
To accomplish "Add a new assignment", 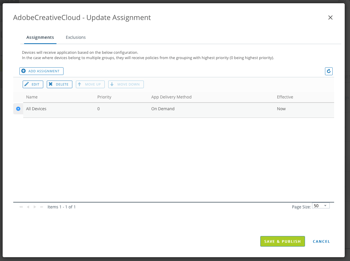I will 41,71.
